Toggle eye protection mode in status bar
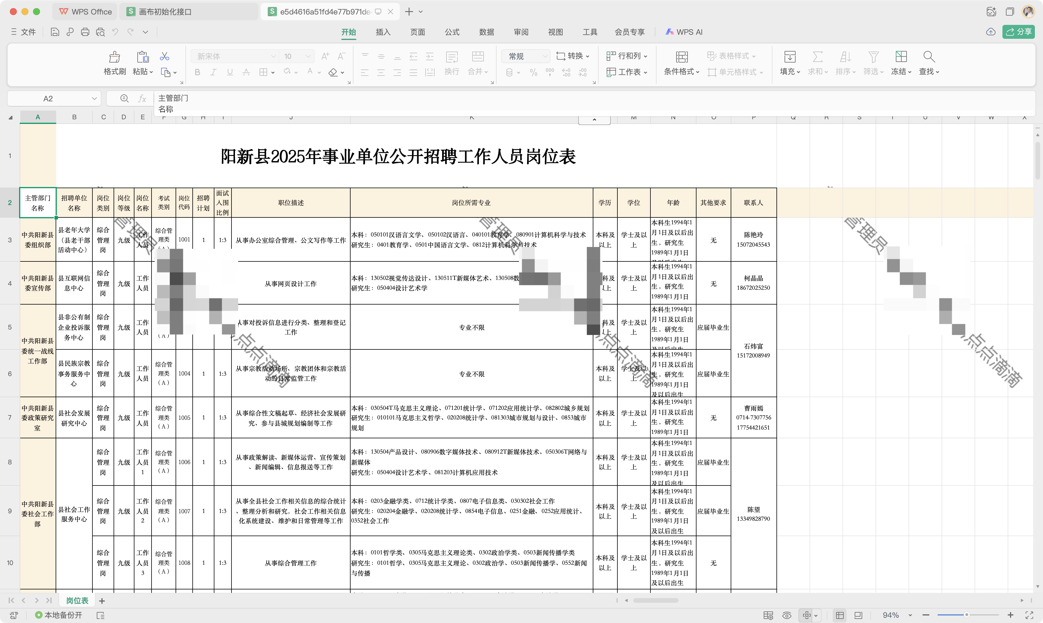The height and width of the screenshot is (623, 1043). coord(787,615)
